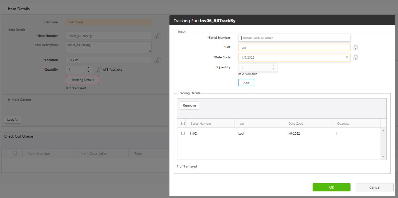
Task: Click the scroll down arrow in tracking grid
Action: pos(383,157)
